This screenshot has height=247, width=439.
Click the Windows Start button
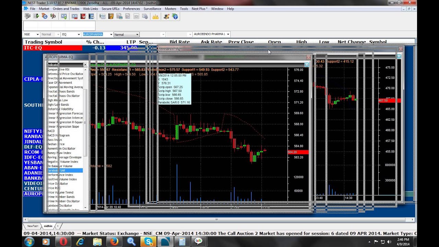click(x=29, y=242)
